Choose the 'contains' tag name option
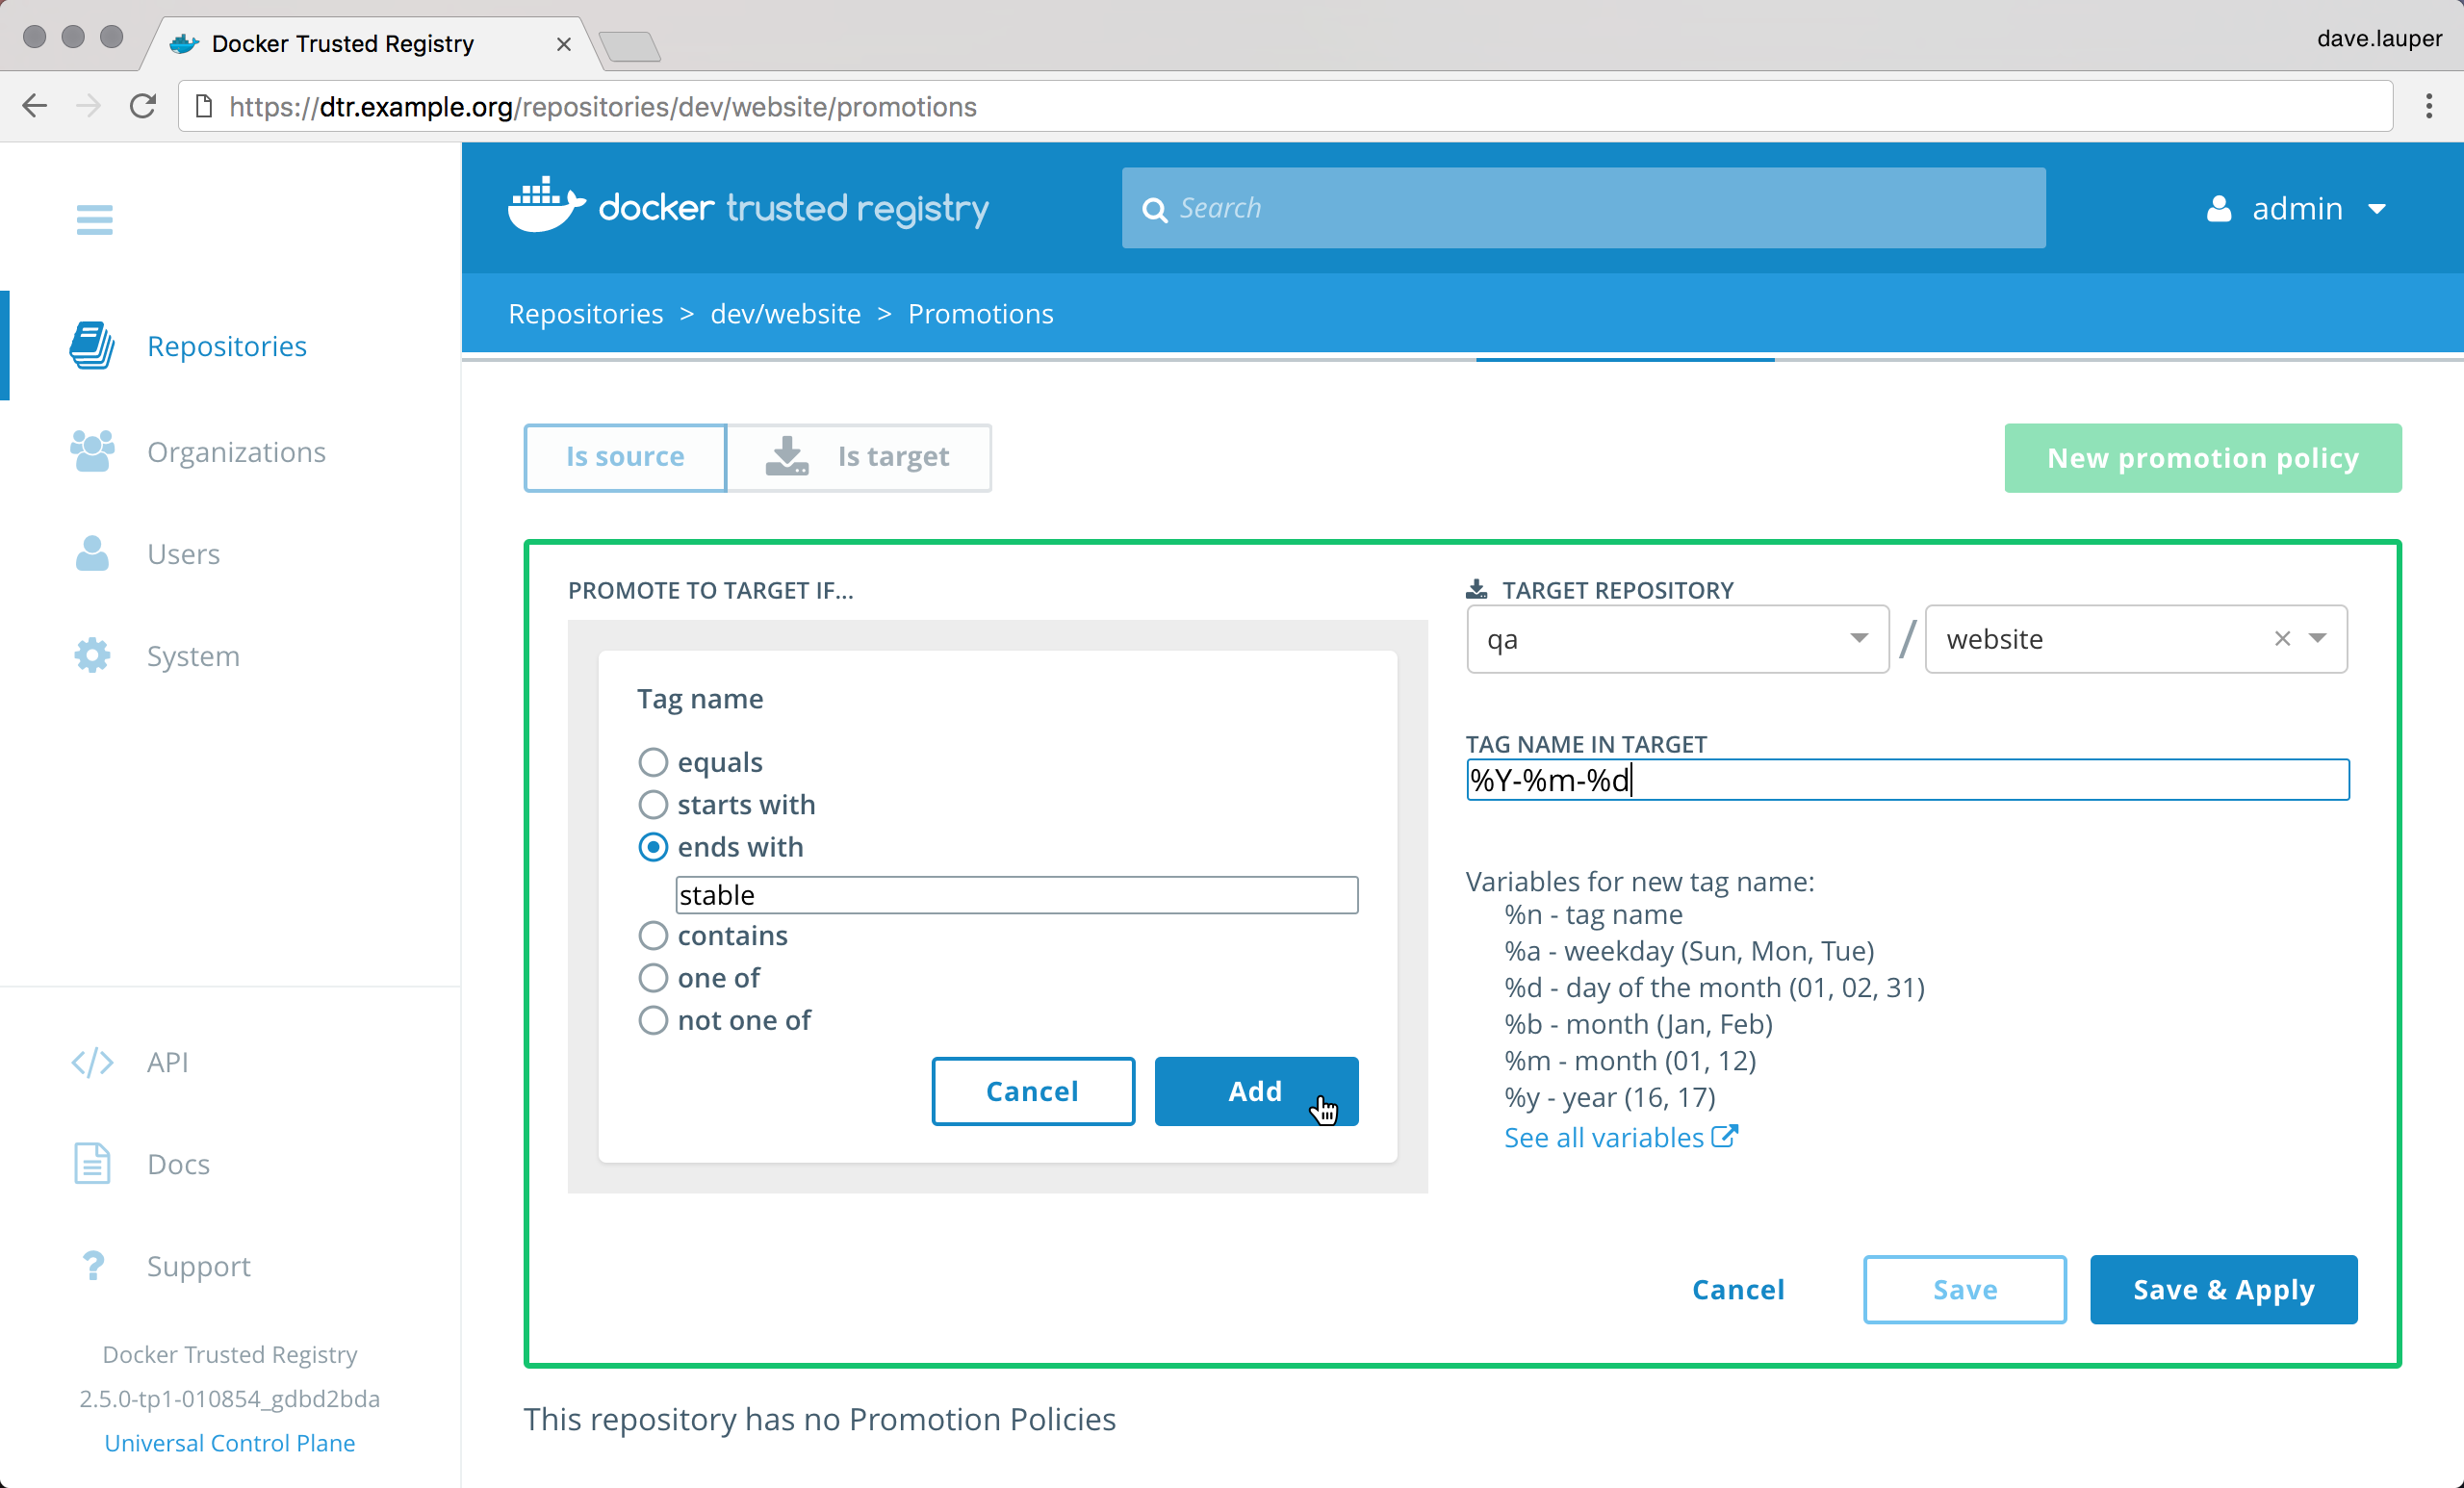2464x1488 pixels. (x=653, y=935)
